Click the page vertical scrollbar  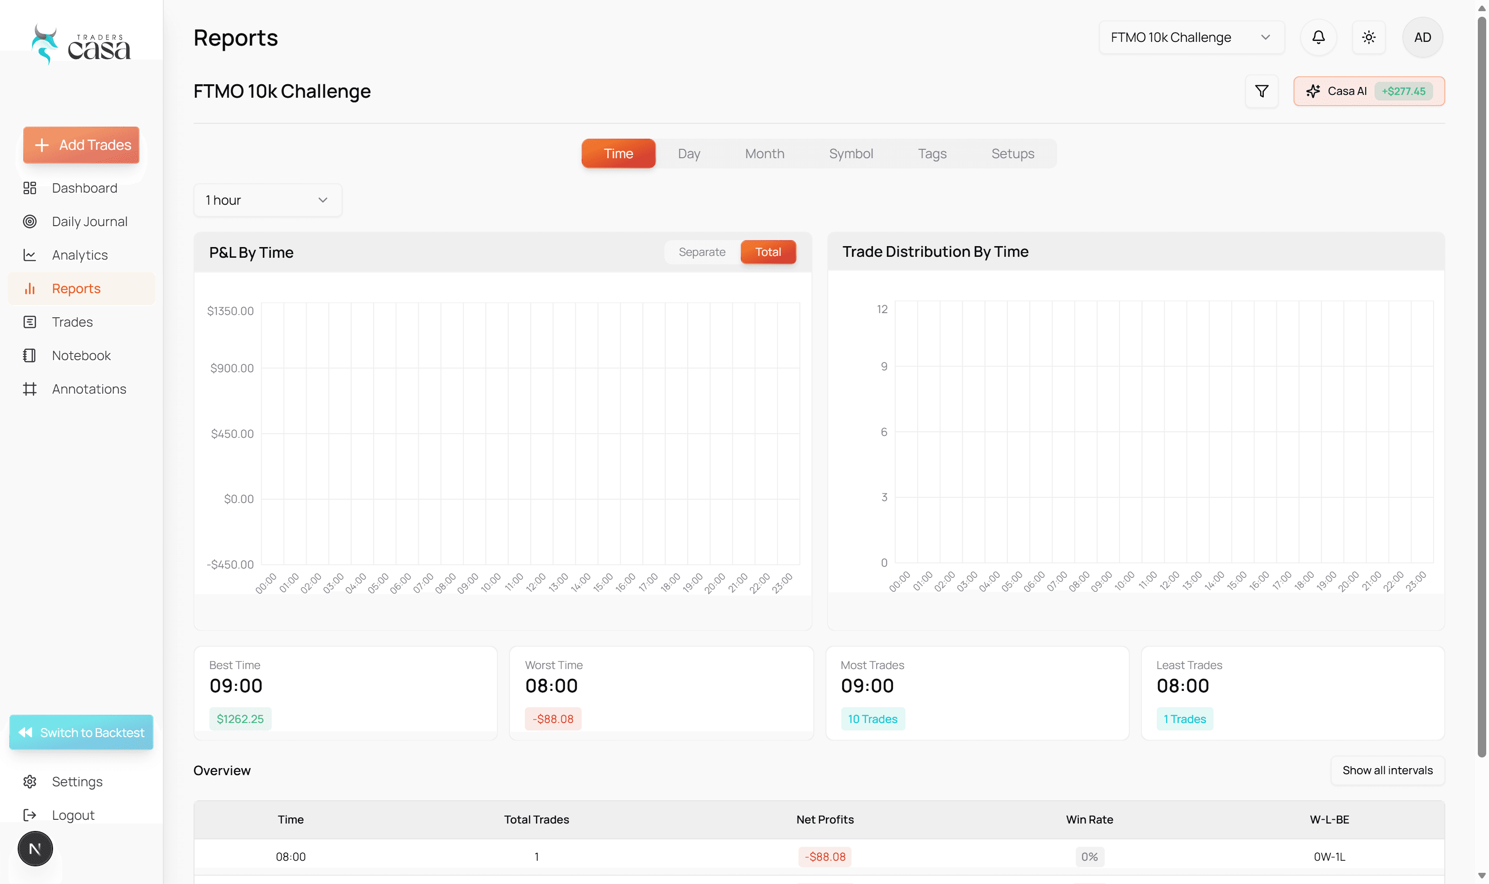pyautogui.click(x=1481, y=387)
